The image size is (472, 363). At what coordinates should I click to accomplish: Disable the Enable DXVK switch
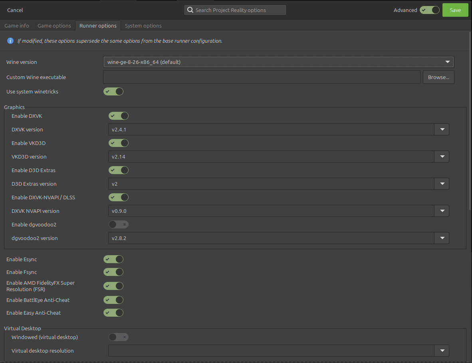click(119, 116)
